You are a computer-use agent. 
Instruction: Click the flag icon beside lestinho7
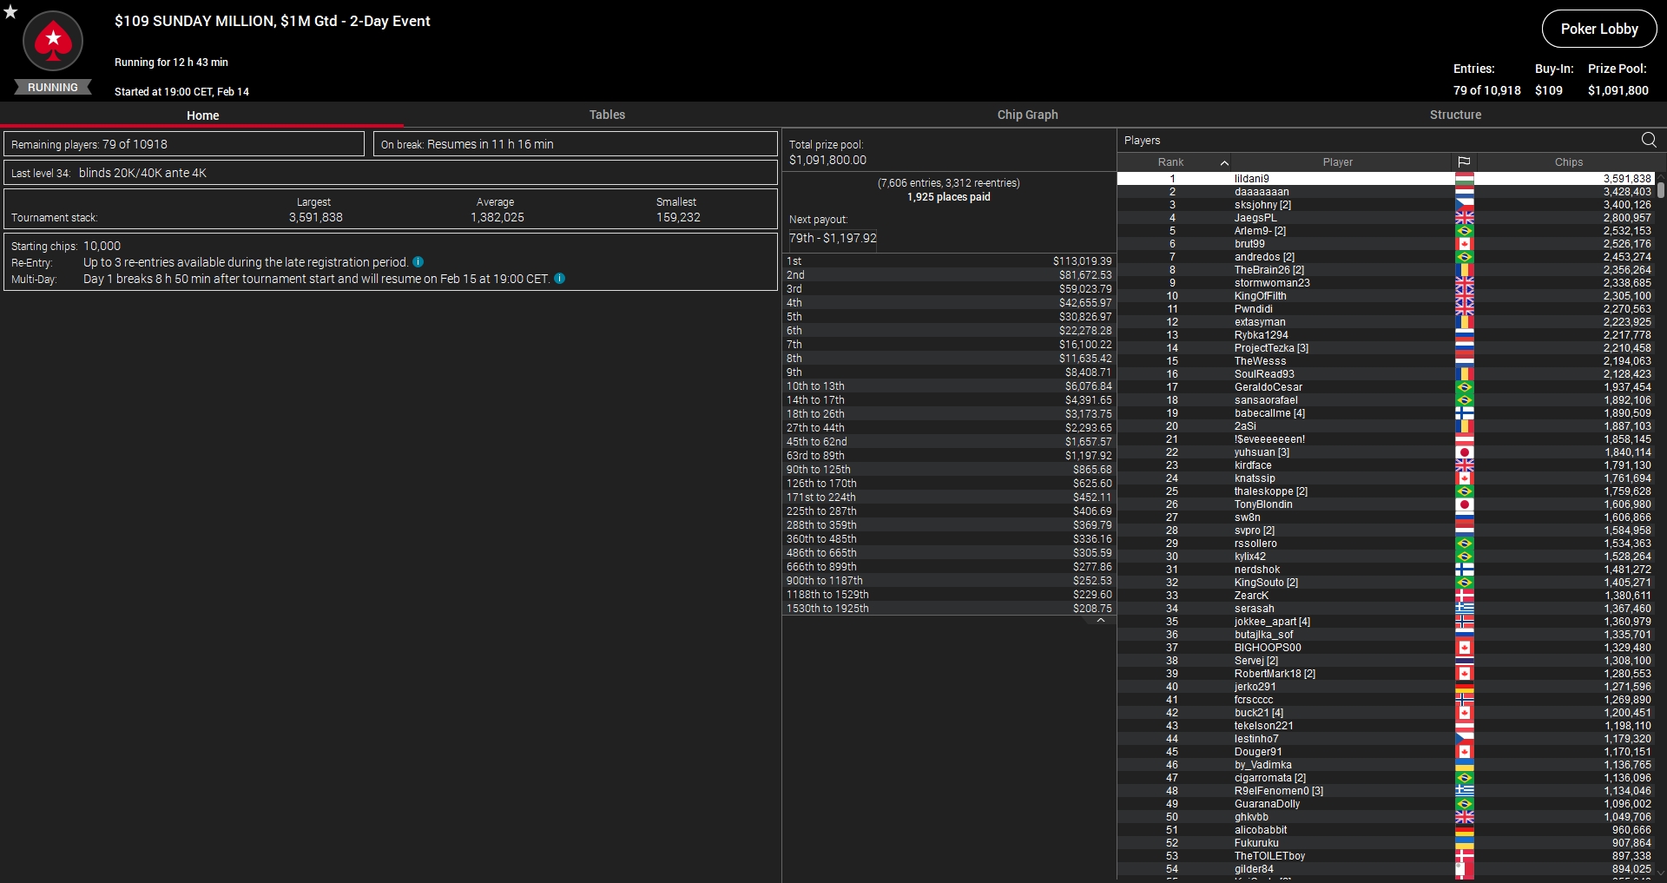pos(1465,739)
